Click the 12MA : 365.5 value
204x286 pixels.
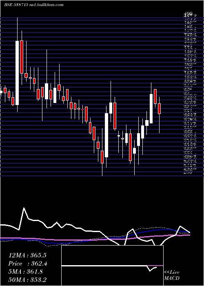pos(27,255)
